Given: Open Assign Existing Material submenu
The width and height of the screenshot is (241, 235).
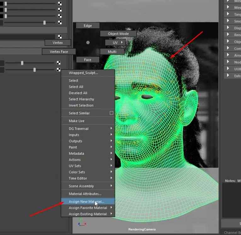Looking at the screenshot, I should 88,214.
